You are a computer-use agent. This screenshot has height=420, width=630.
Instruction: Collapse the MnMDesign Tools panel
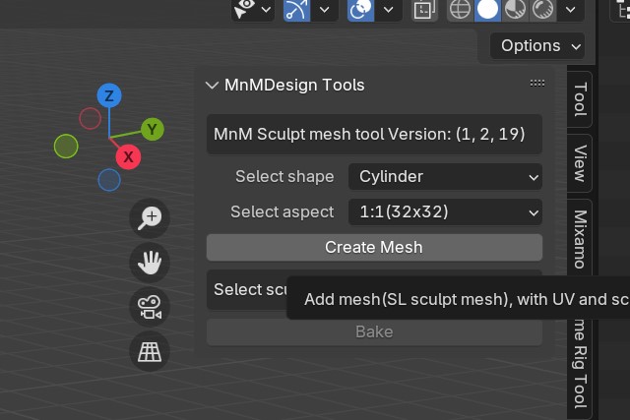tap(212, 86)
